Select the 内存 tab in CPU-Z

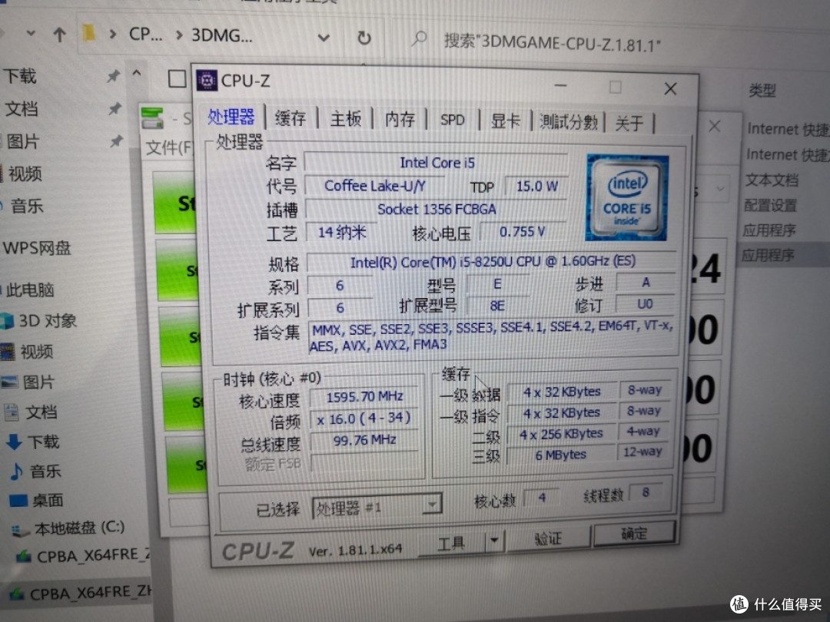point(400,120)
